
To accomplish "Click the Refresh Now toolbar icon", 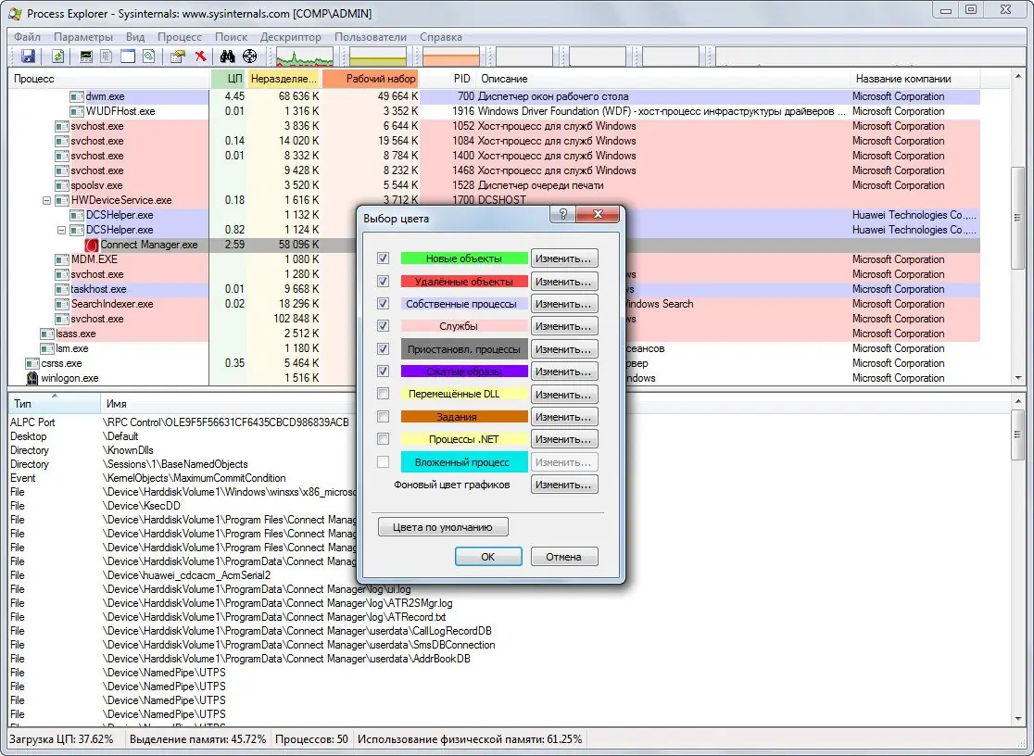I will (x=58, y=57).
